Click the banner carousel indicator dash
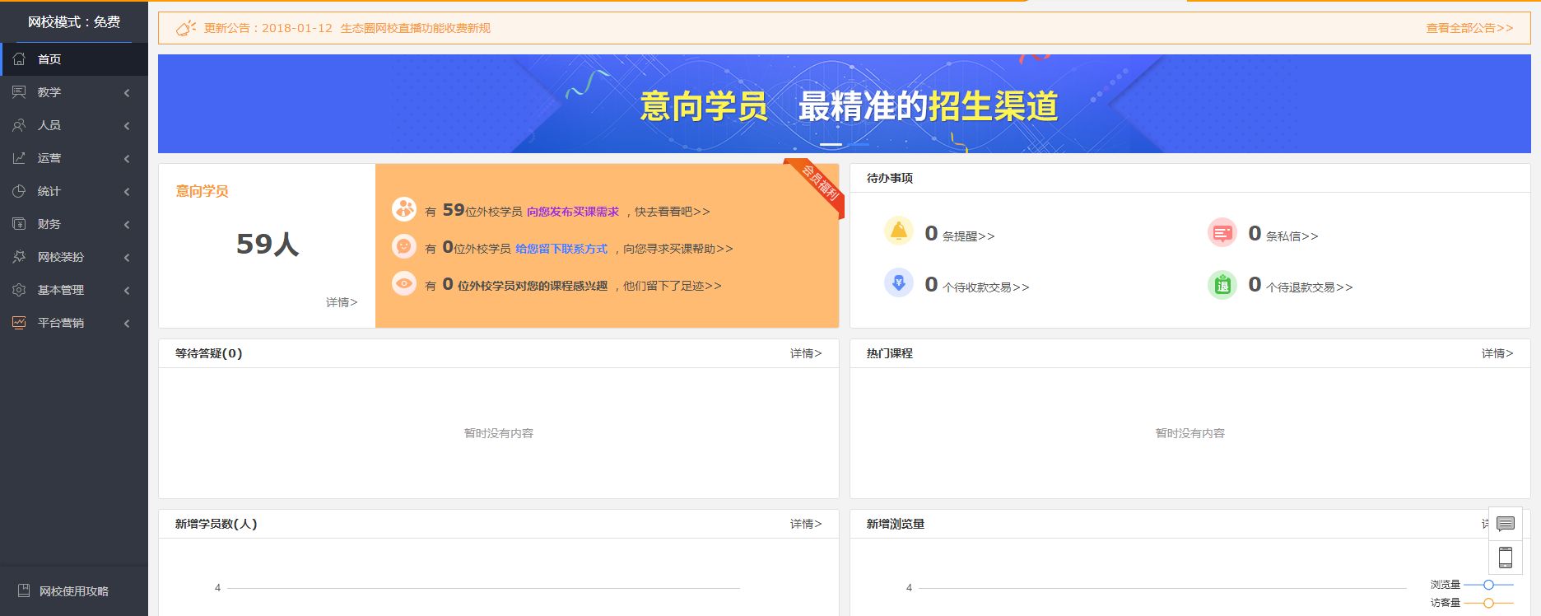Screen dimensions: 1541x616 pos(831,145)
